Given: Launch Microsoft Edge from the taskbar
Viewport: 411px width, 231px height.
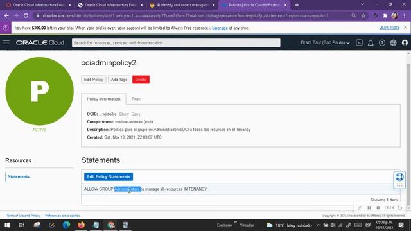Looking at the screenshot, I should 66,225.
